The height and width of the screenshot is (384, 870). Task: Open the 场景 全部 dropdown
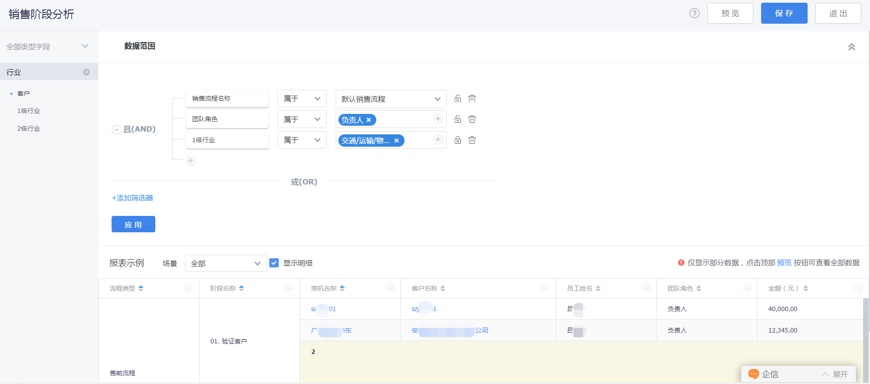(226, 263)
